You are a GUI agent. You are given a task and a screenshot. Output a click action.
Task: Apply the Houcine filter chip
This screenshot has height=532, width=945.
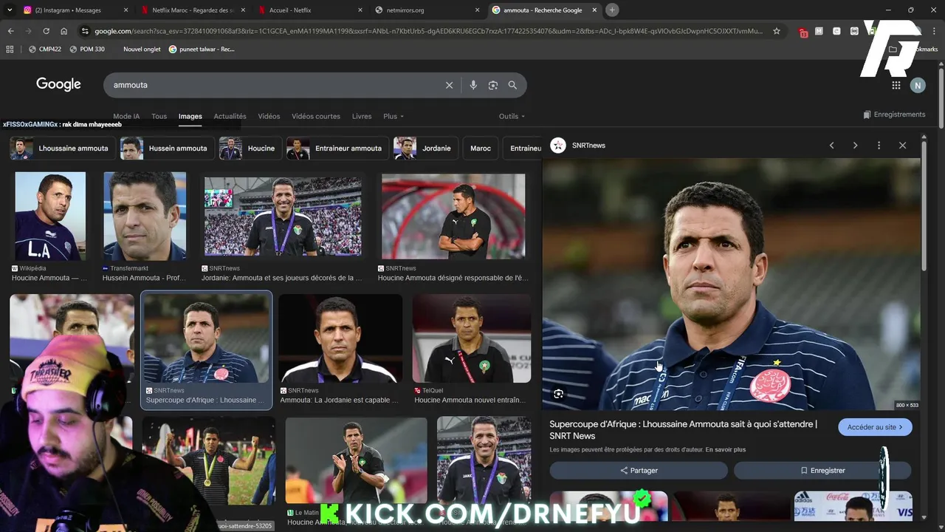click(250, 149)
